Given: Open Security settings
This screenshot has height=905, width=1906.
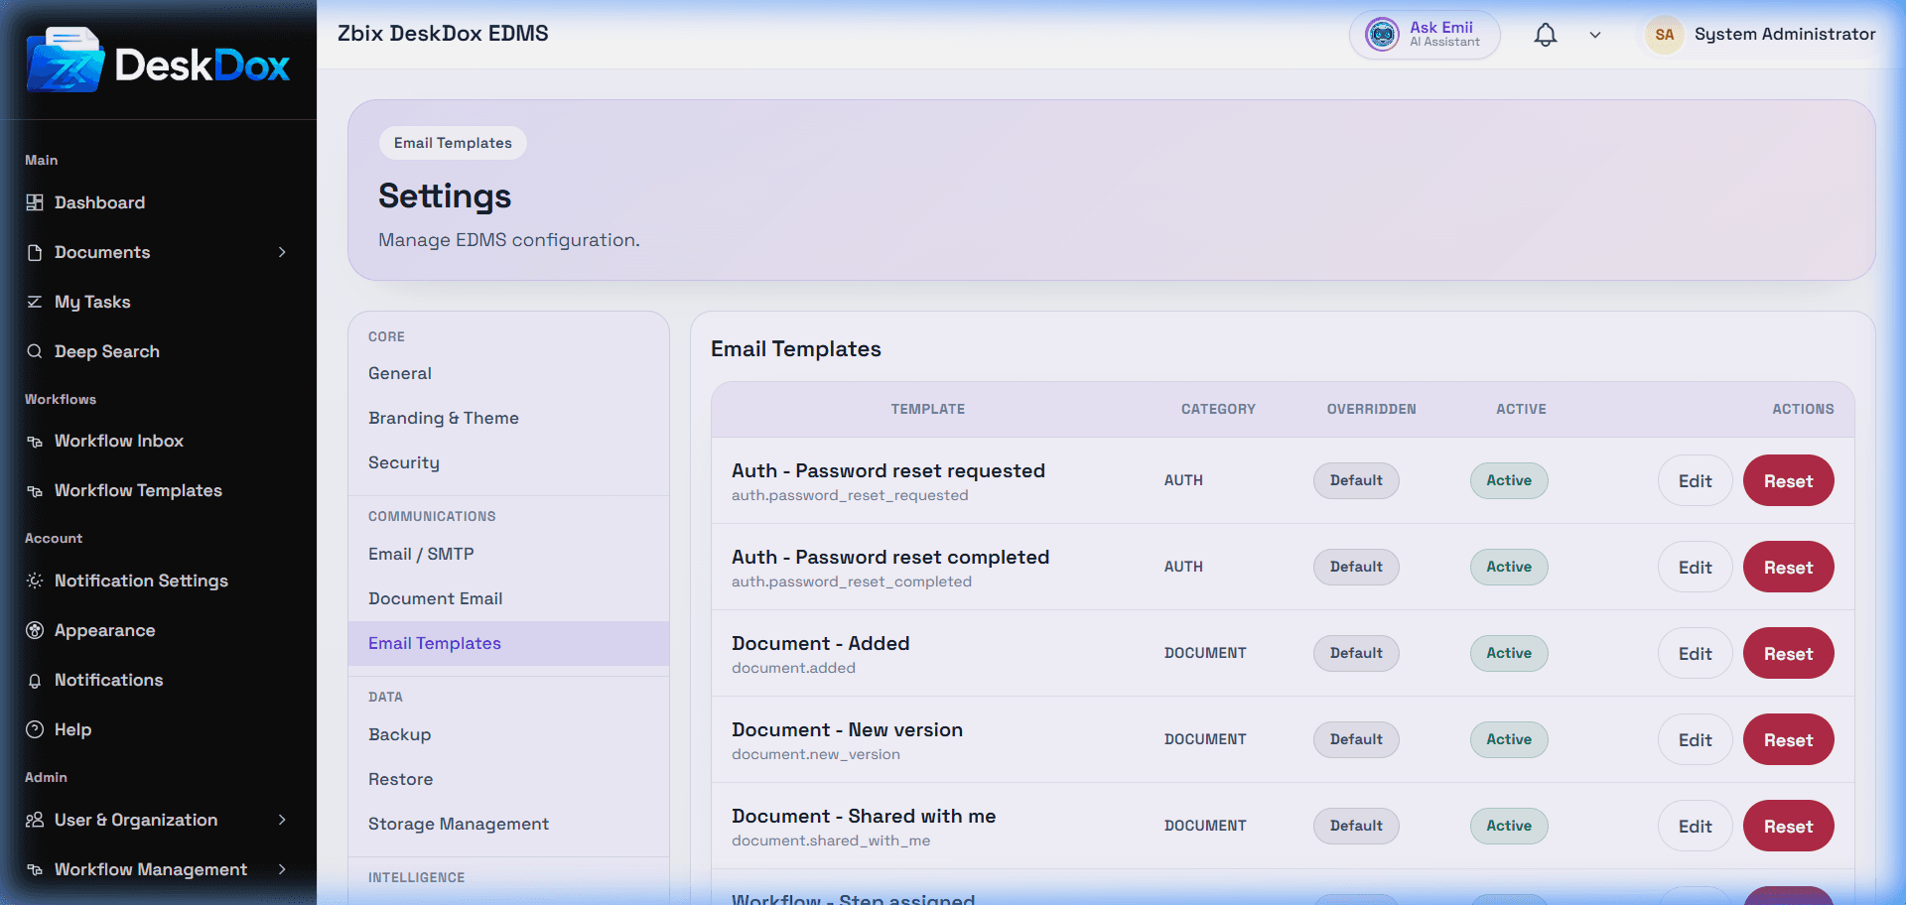Looking at the screenshot, I should click(x=508, y=462).
